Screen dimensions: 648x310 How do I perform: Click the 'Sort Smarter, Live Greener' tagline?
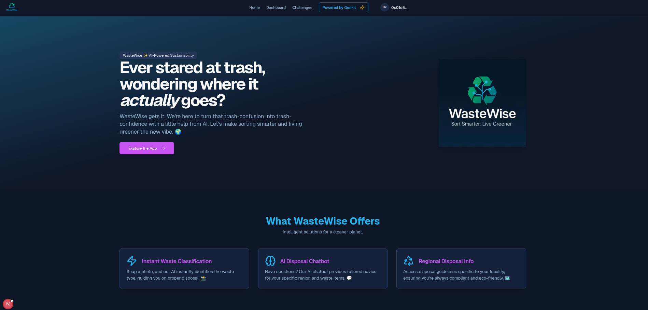481,124
